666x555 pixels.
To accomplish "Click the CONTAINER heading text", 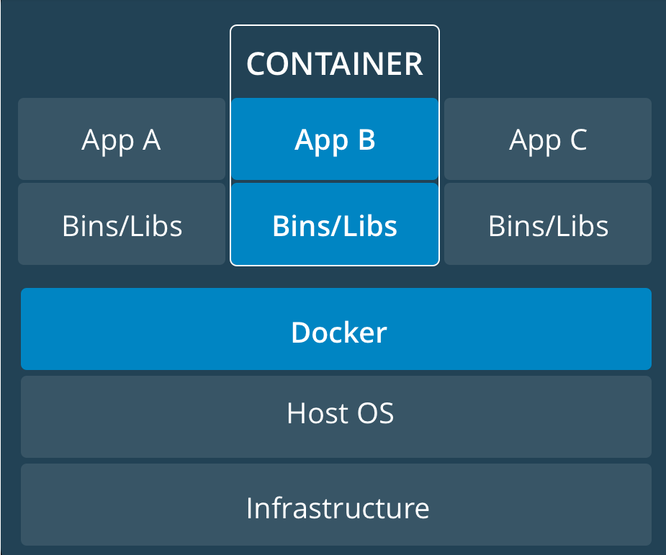I will point(335,64).
